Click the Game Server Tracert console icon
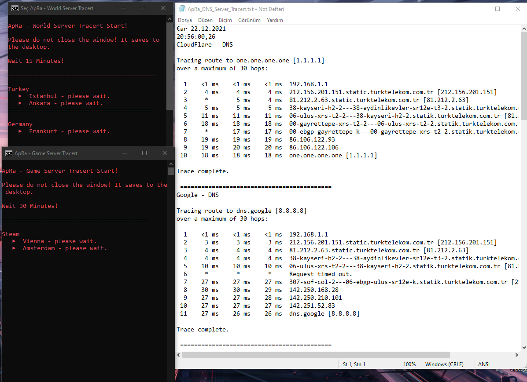Screen dimensions: 527x382 click(8, 153)
